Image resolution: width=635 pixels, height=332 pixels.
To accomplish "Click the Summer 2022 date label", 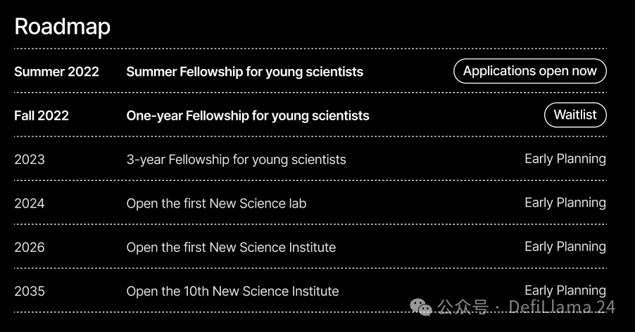I will click(x=57, y=72).
